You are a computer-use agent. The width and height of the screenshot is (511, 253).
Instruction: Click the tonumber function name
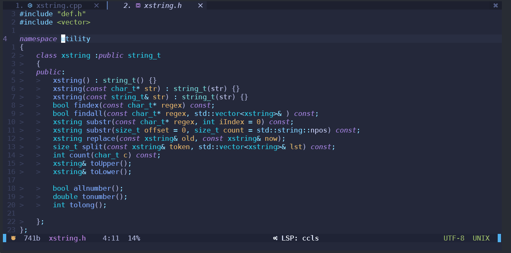tap(99, 197)
